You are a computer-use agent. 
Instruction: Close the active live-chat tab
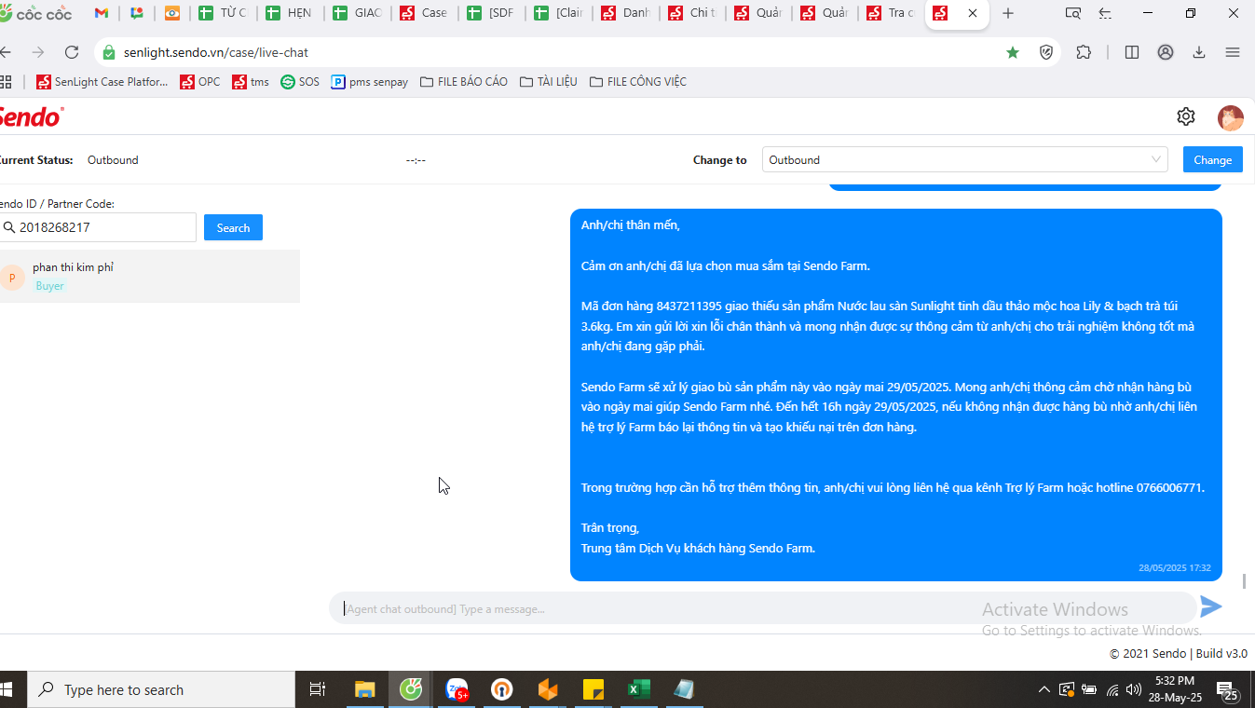coord(973,13)
